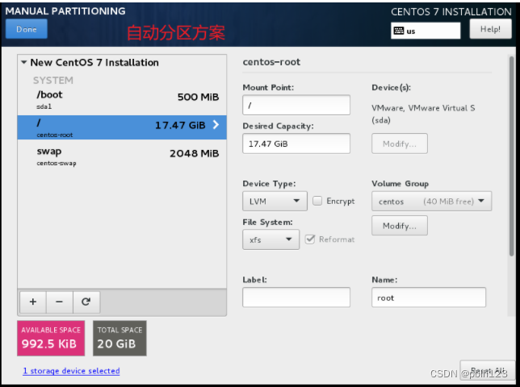Click the Desired Capacity field showing 17.47 GiB
Image resolution: width=520 pixels, height=387 pixels.
click(296, 144)
